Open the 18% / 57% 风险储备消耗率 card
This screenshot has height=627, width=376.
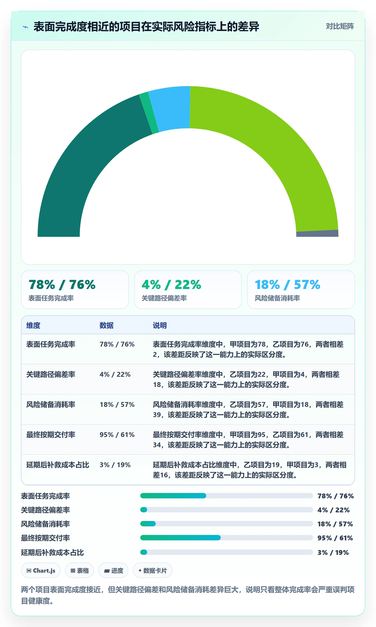point(301,290)
